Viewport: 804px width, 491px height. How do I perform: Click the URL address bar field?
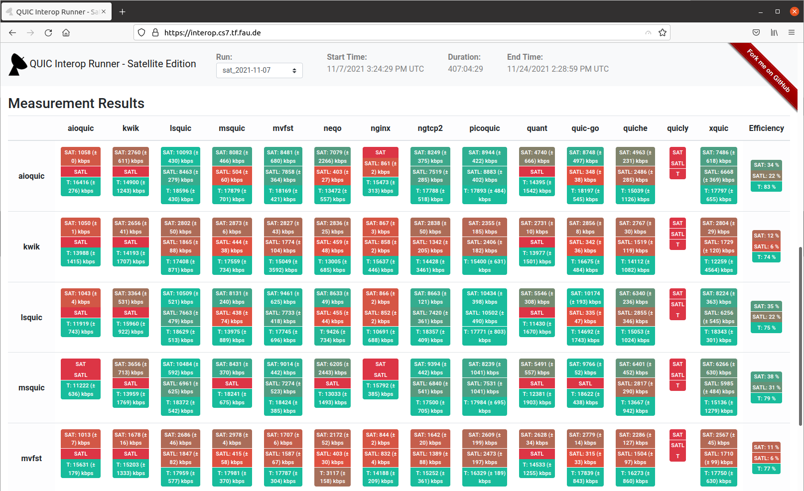pyautogui.click(x=399, y=33)
